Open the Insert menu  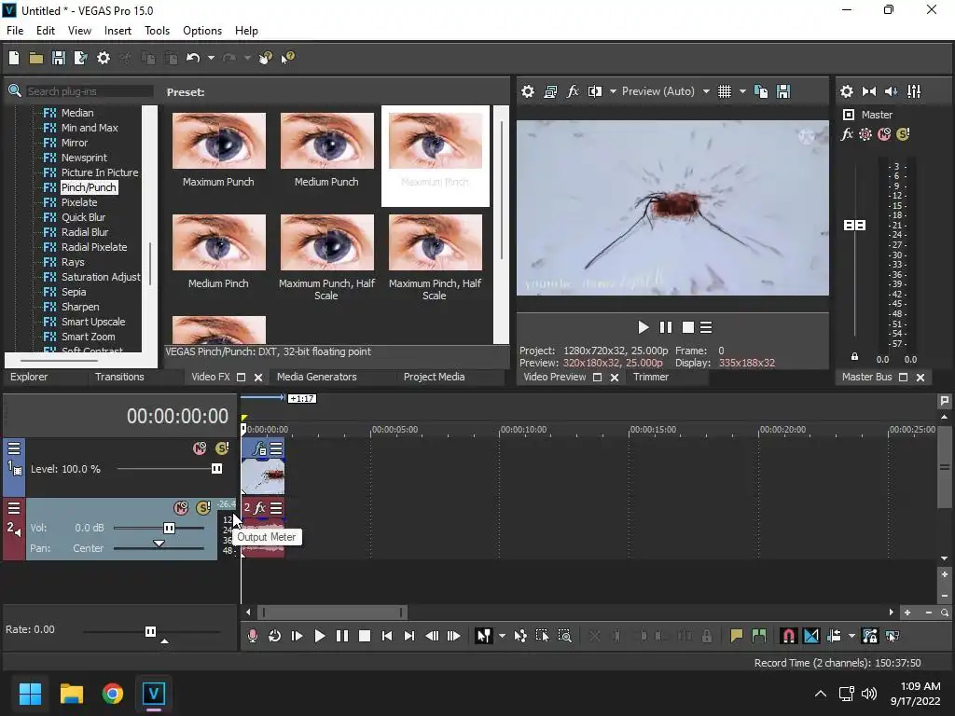coord(118,31)
